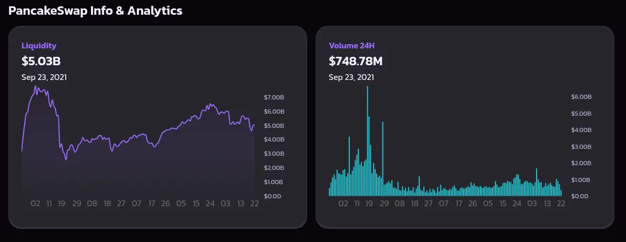The height and width of the screenshot is (242, 626).
Task: Click the 08 date tick in Liquidity chart
Action: tap(92, 203)
